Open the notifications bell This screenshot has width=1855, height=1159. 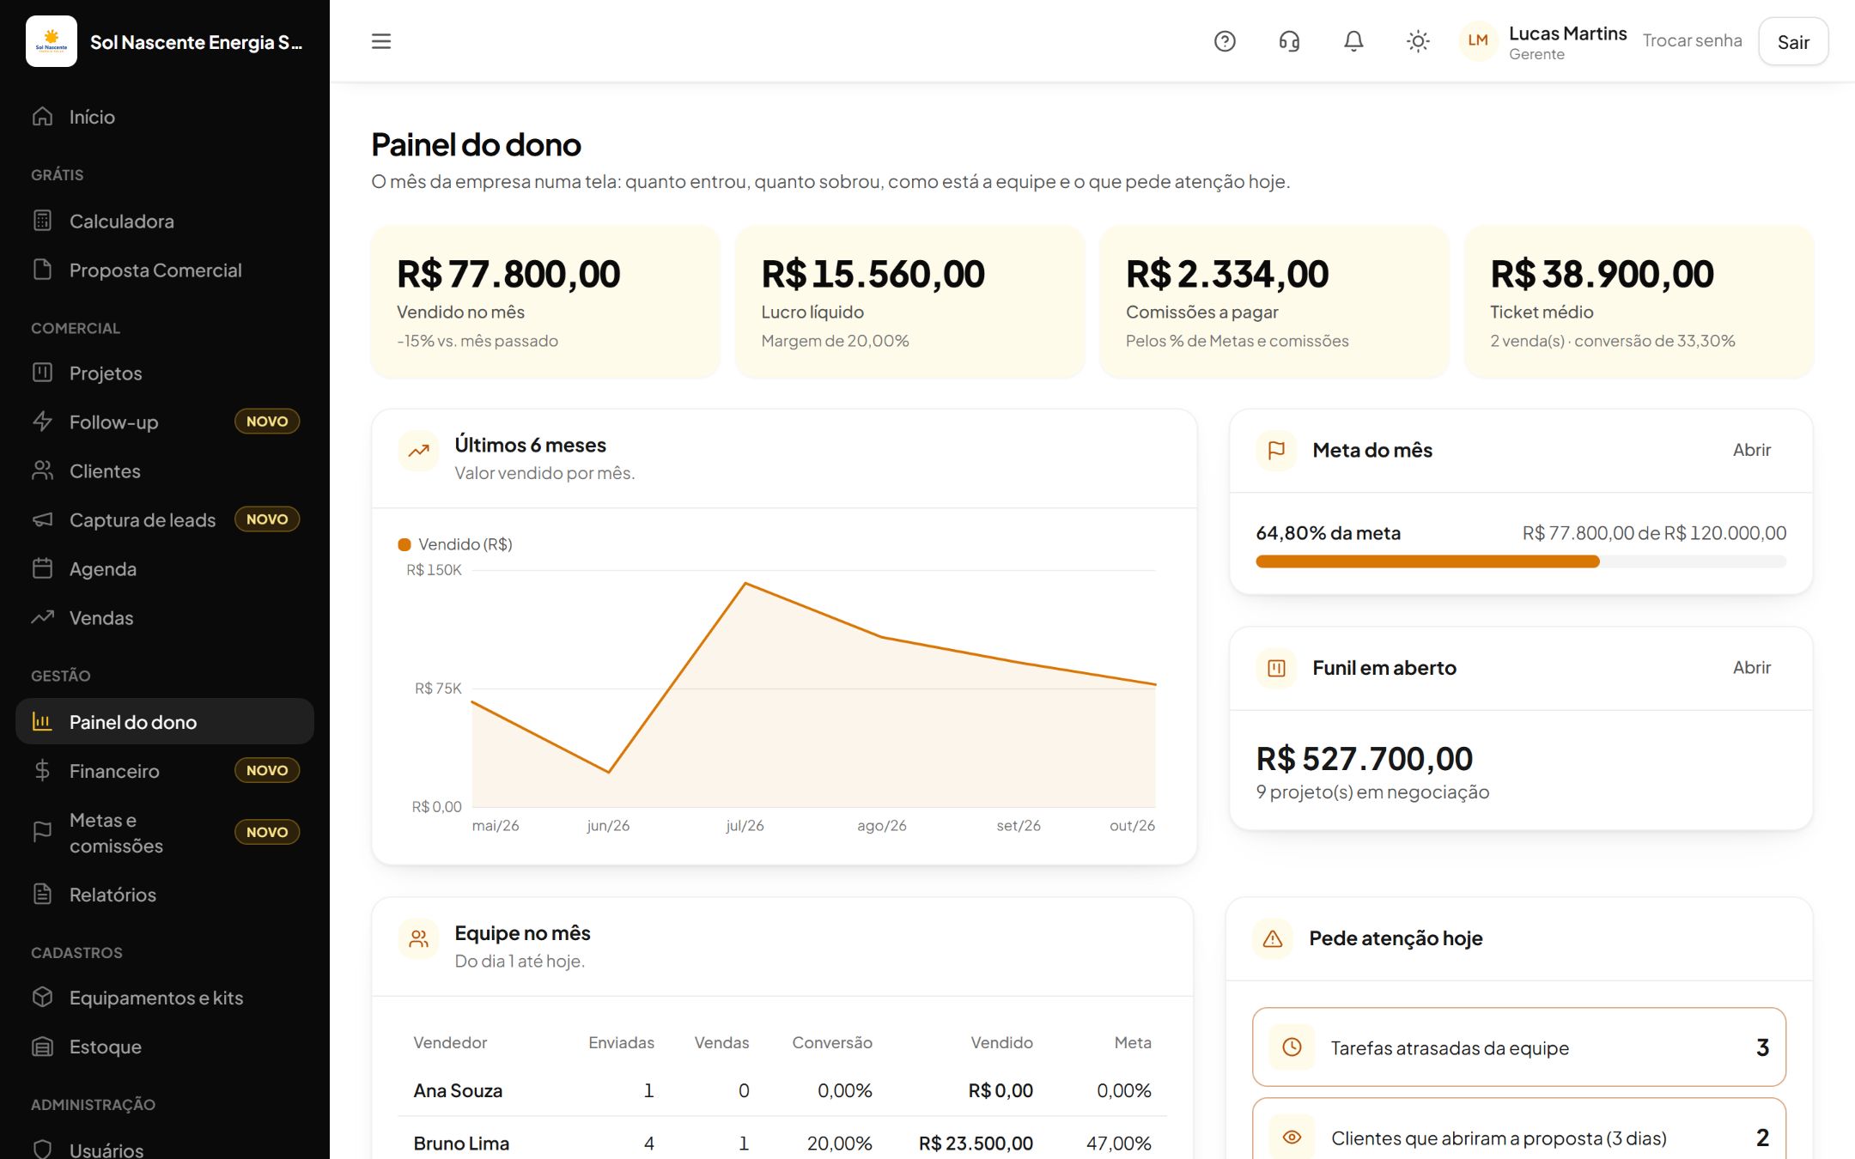click(1353, 41)
